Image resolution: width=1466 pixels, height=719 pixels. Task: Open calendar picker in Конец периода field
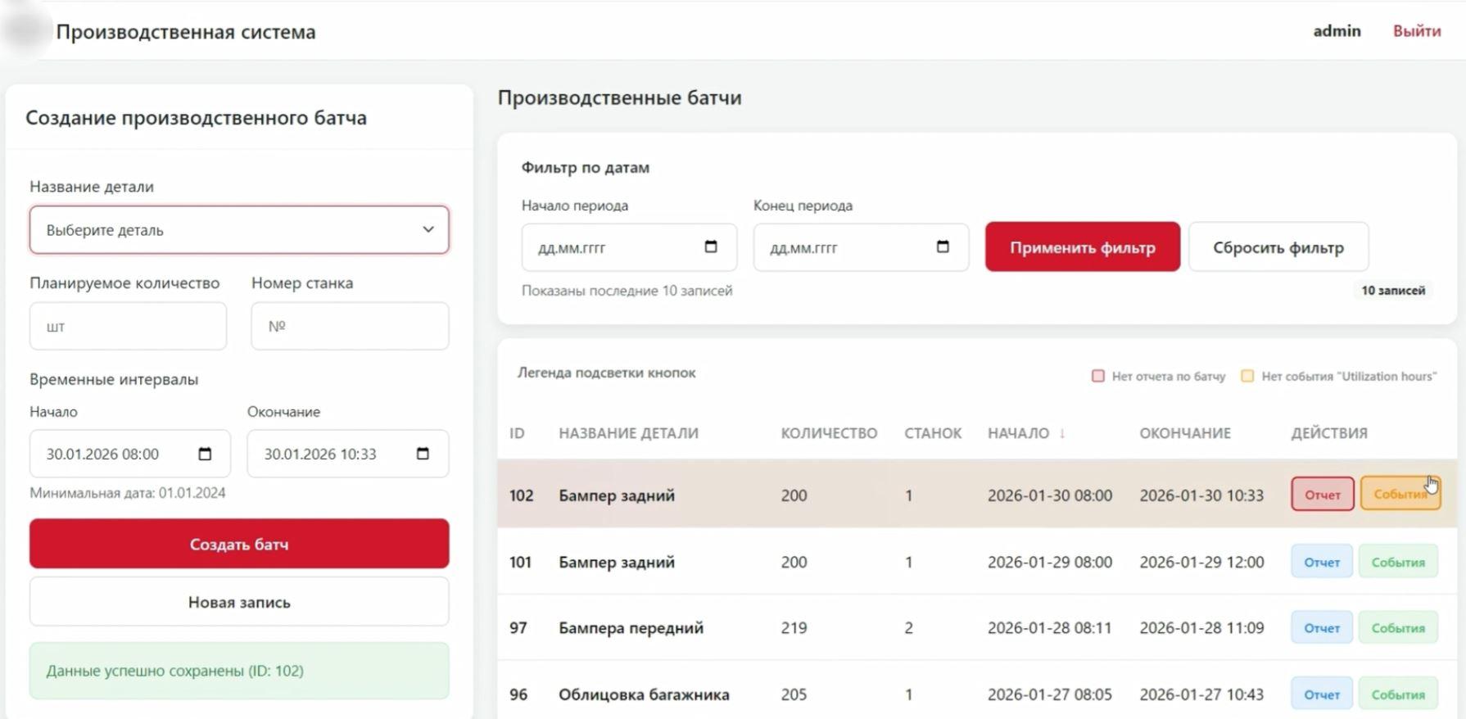942,246
